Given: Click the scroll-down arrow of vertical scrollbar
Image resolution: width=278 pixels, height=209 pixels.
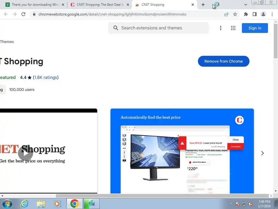Looking at the screenshot, I should tap(276, 191).
